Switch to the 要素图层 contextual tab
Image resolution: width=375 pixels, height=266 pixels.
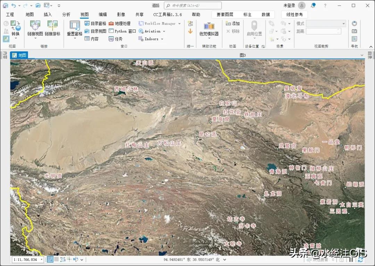[x=226, y=15]
